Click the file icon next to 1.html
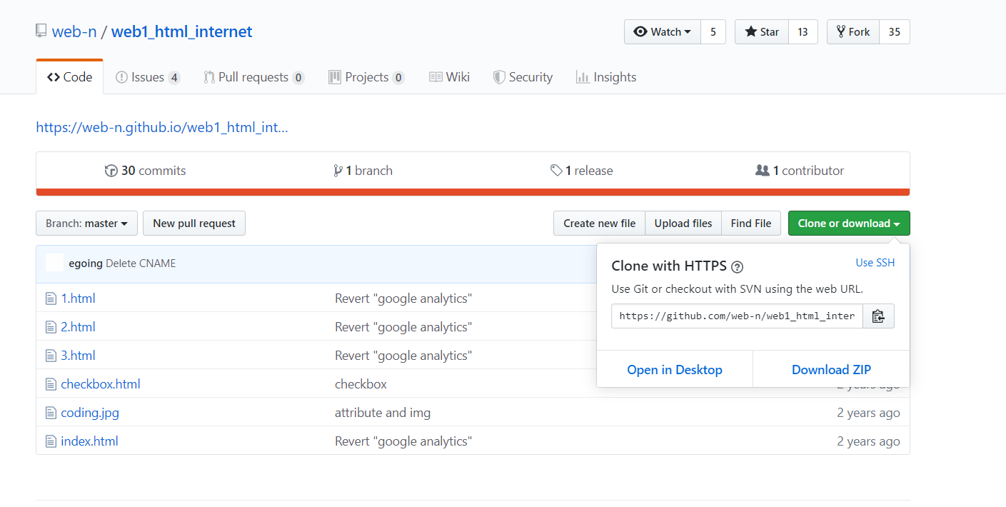 (x=51, y=298)
